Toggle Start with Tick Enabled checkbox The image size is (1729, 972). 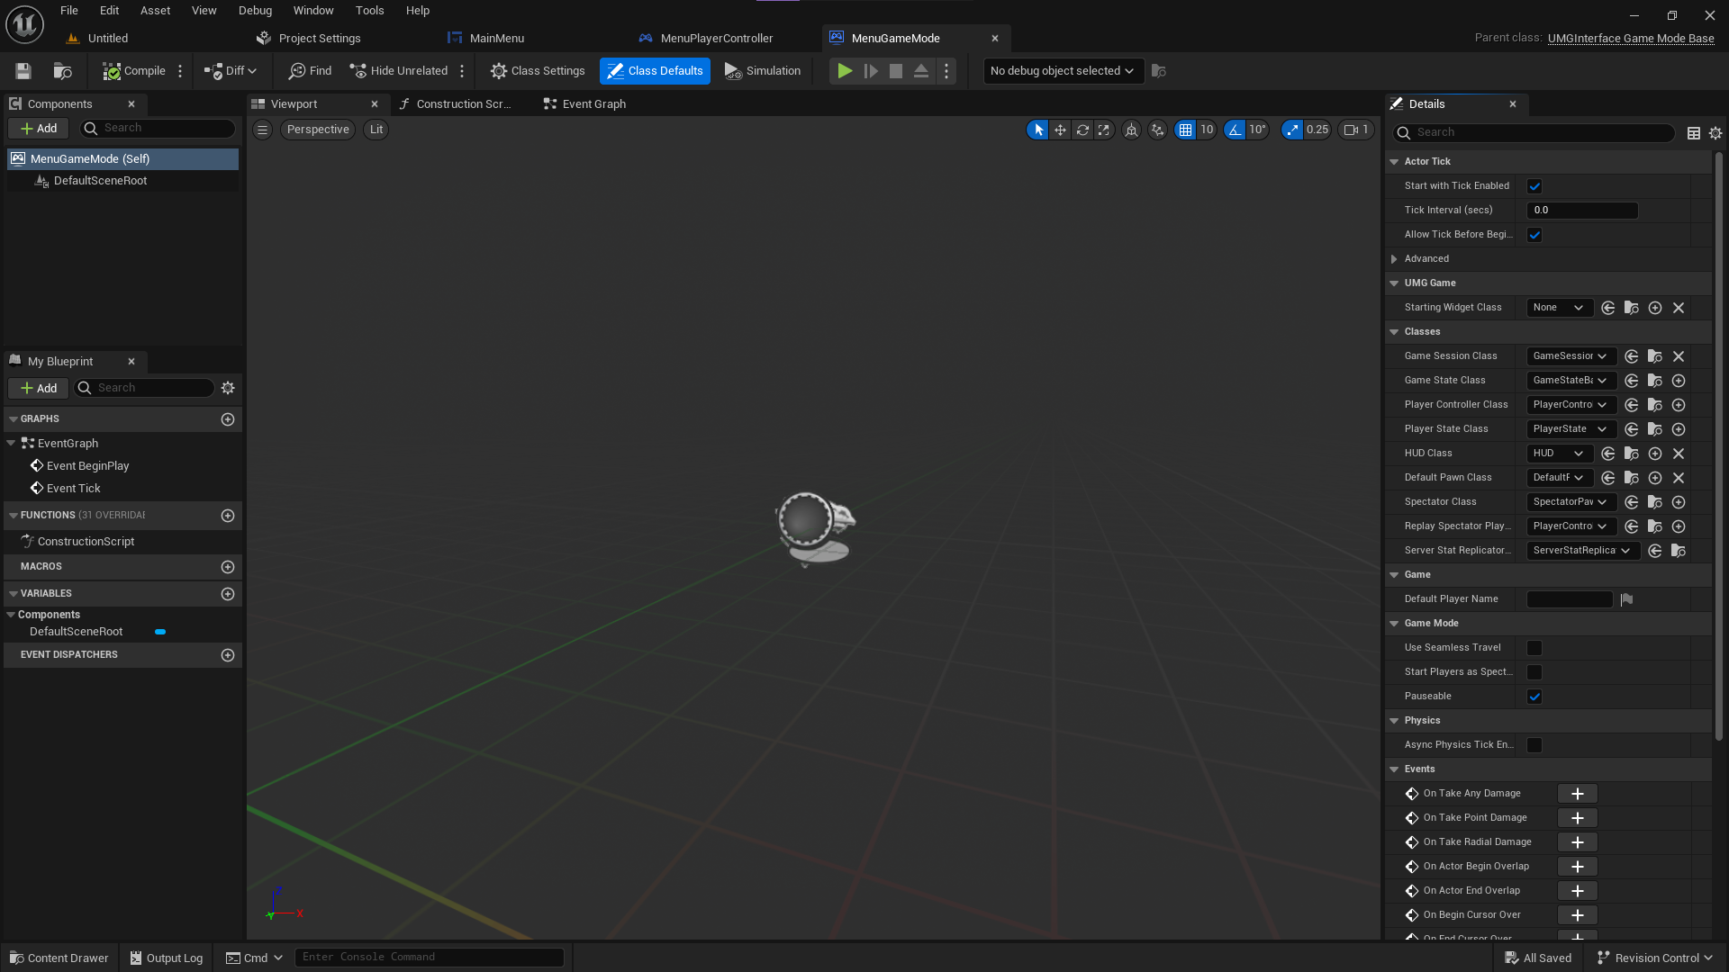[1534, 186]
